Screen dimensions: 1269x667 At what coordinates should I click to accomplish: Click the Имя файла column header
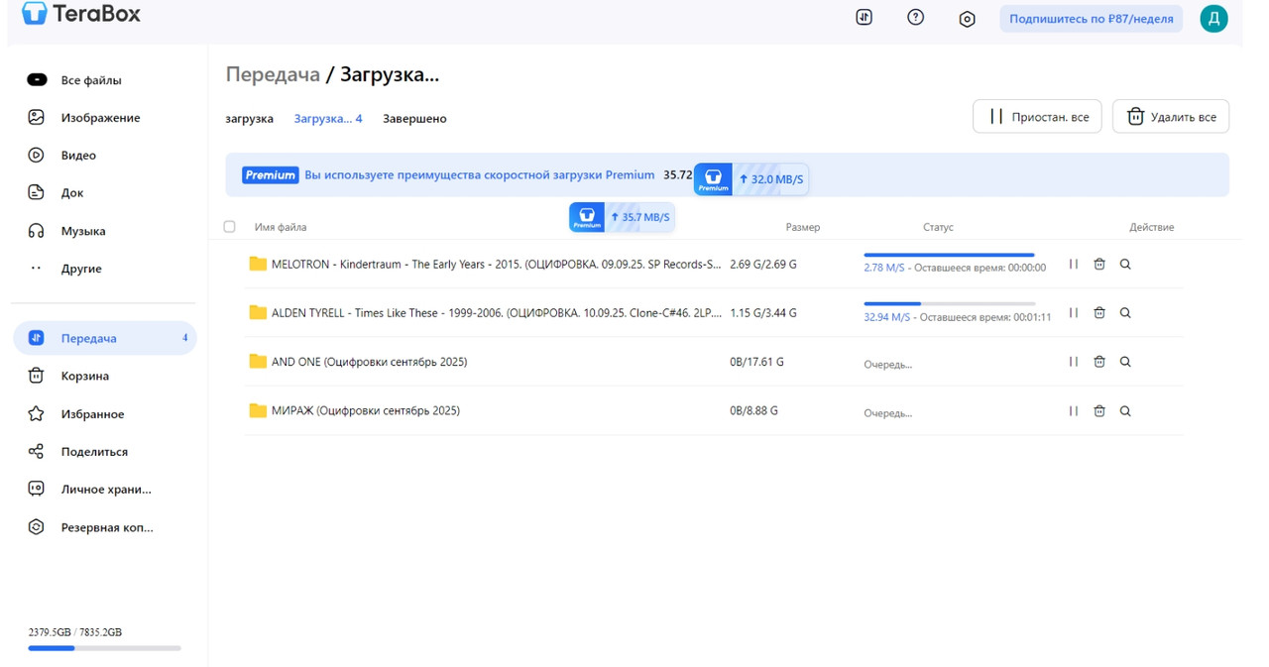[x=281, y=227]
